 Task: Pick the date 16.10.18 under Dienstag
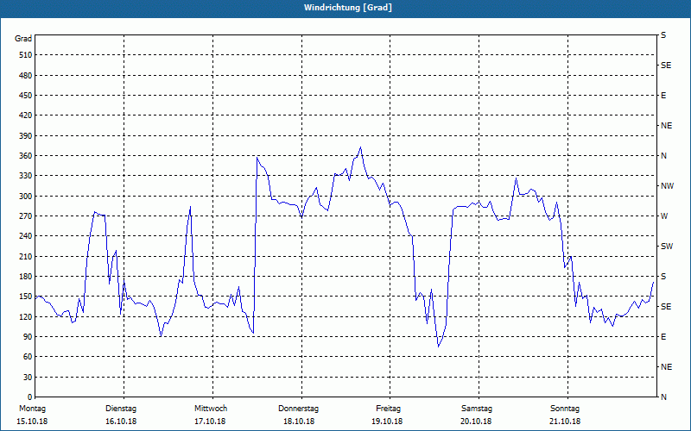point(121,422)
